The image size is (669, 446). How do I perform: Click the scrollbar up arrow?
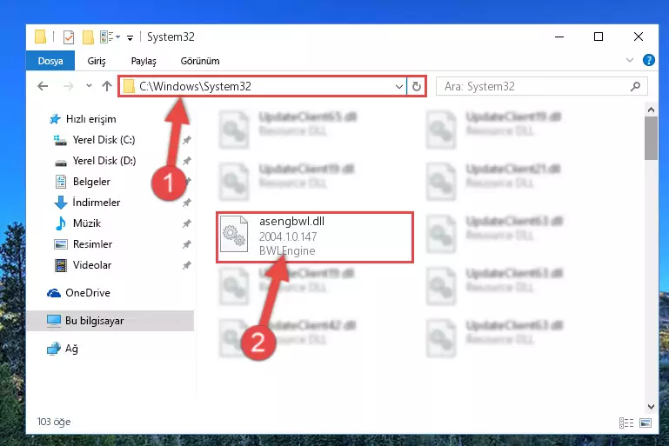651,110
